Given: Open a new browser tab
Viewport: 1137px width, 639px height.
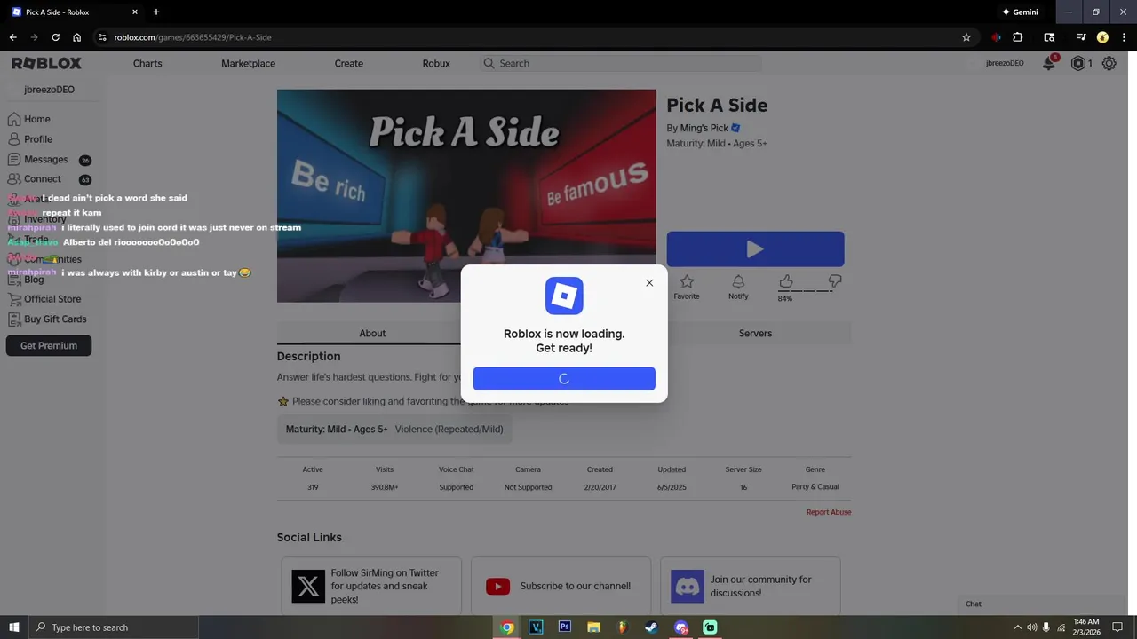Looking at the screenshot, I should 155,12.
